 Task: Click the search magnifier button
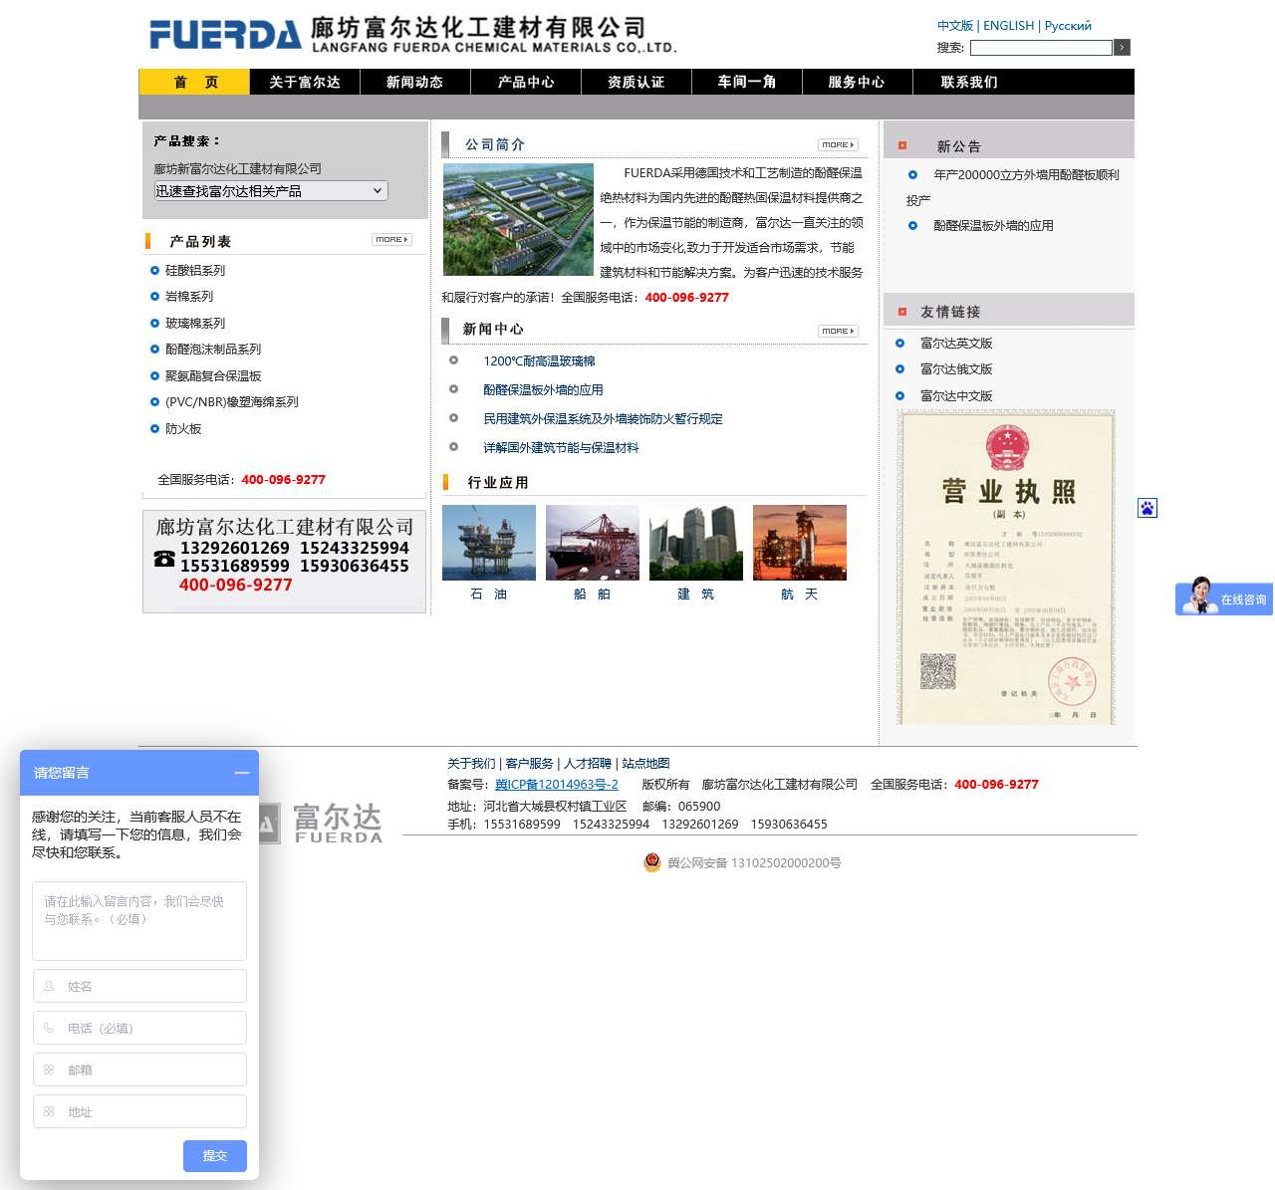(1122, 47)
